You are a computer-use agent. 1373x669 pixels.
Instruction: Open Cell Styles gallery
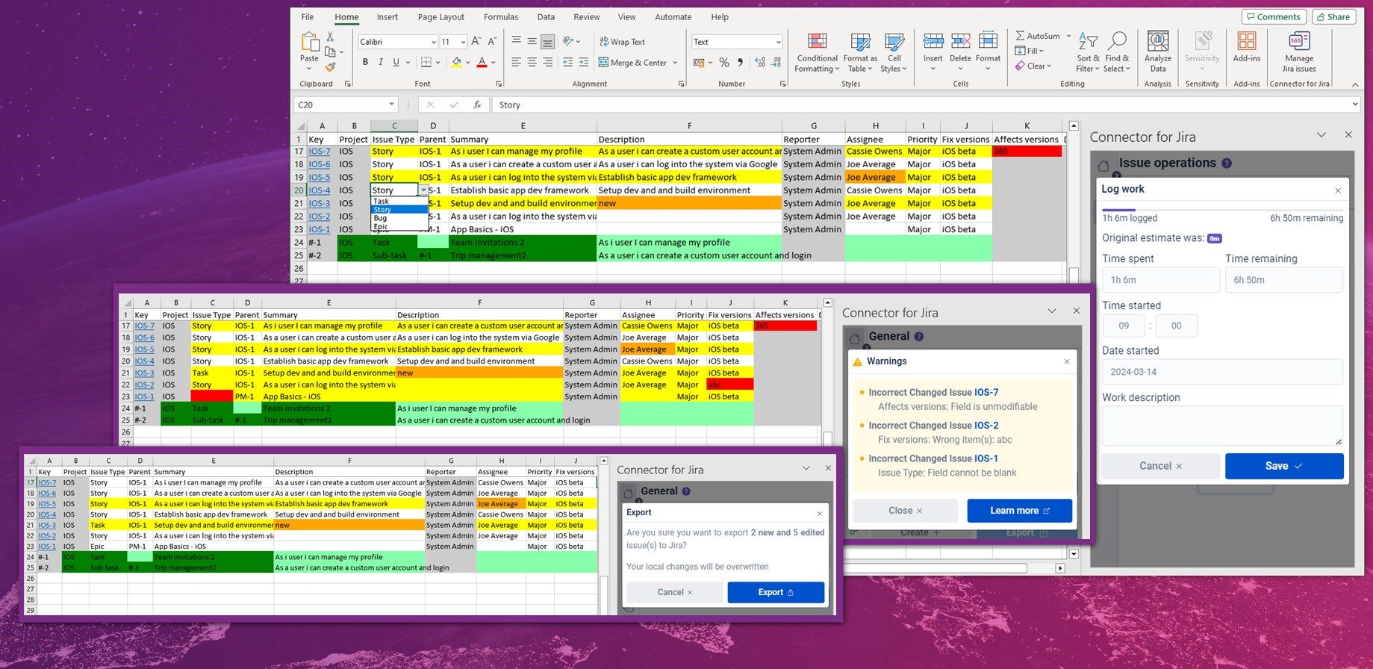[x=894, y=52]
